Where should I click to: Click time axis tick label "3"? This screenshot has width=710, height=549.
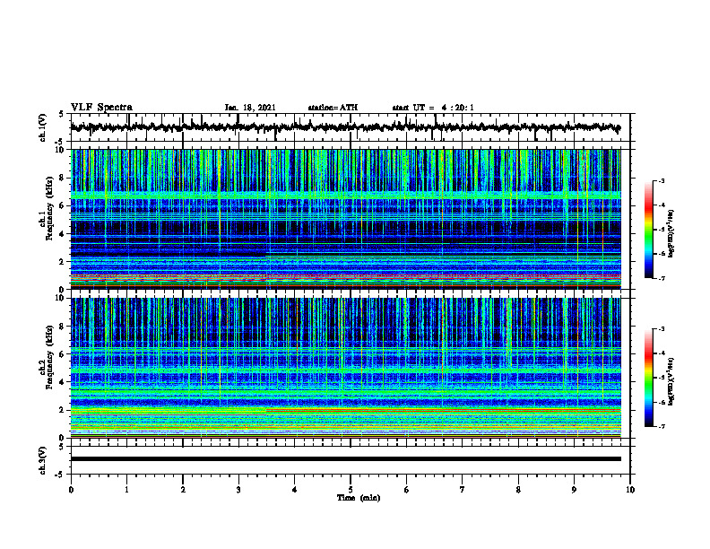[x=238, y=490]
